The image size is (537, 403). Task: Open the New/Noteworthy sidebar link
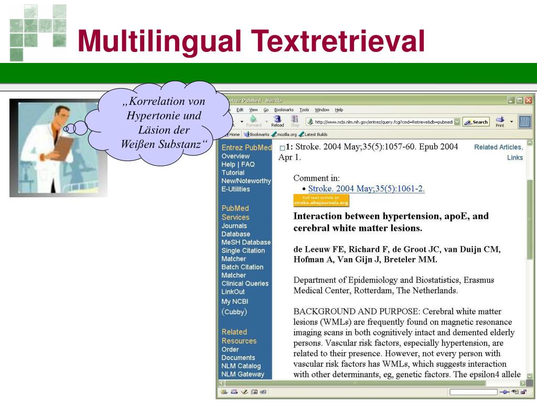click(x=246, y=181)
